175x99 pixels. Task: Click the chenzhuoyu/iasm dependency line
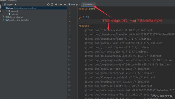(118, 39)
